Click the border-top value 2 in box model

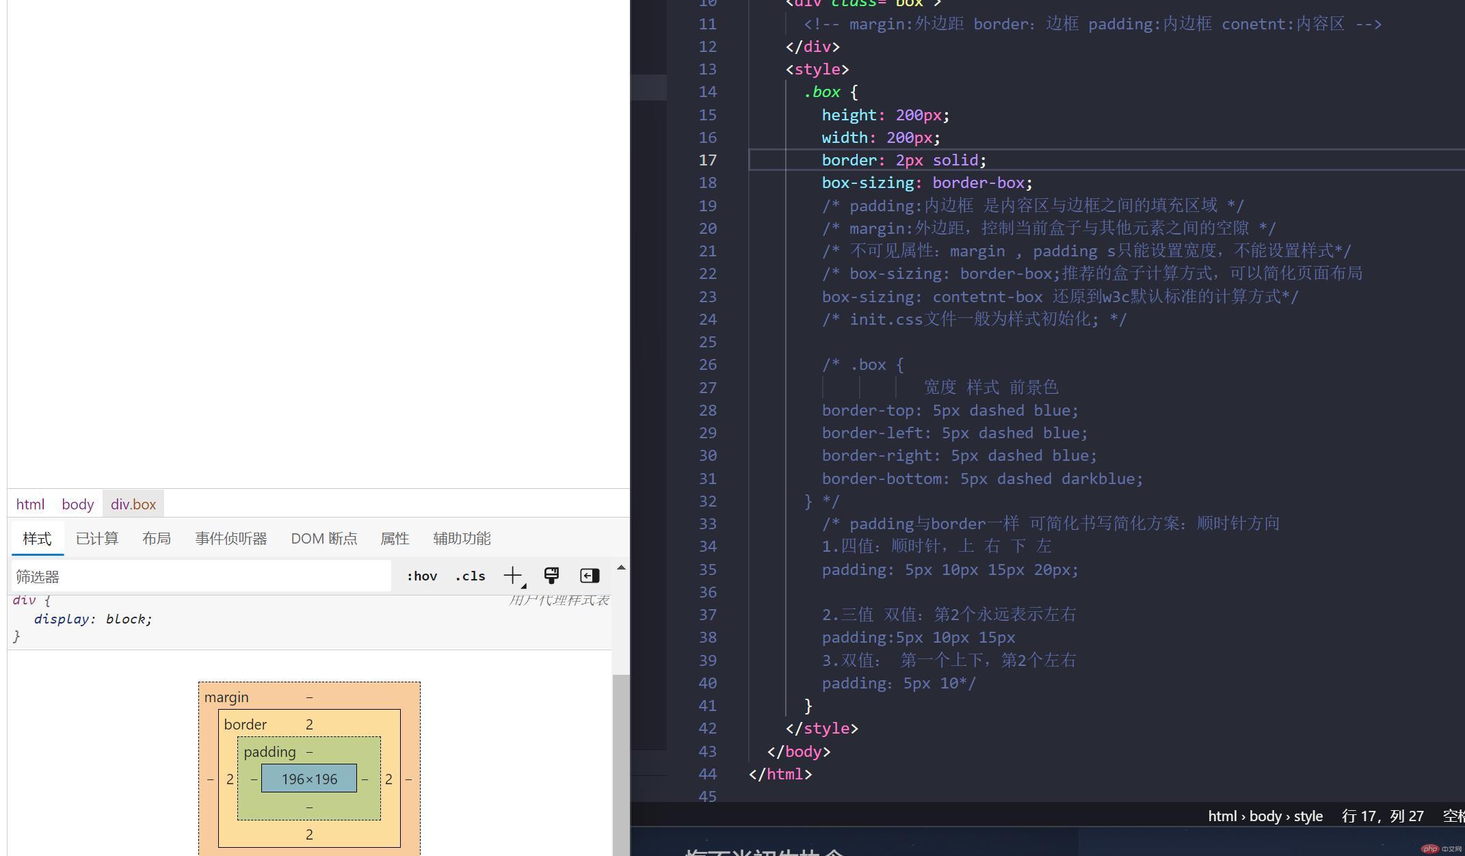click(309, 725)
